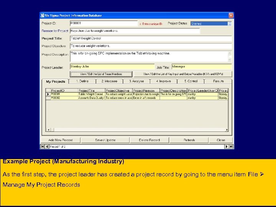This screenshot has width=276, height=207.
Task: Select row P00001 in the grid
Action: (x=137, y=94)
